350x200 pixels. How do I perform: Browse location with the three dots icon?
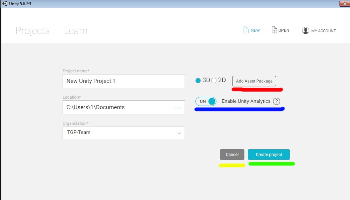click(177, 108)
